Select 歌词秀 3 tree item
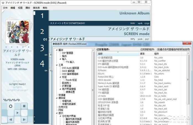 click(66, 83)
